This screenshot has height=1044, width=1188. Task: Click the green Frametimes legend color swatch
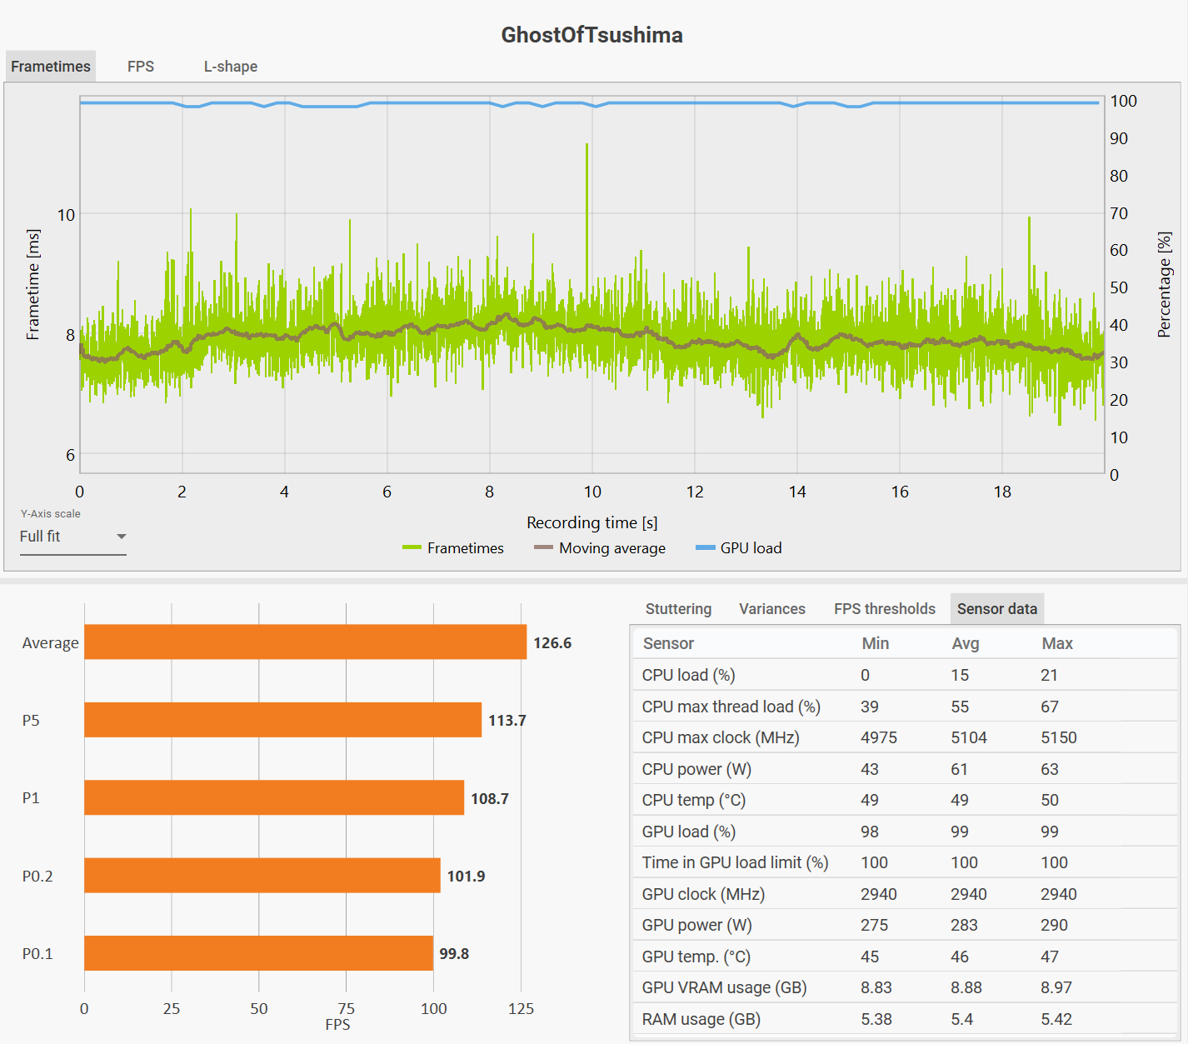[x=412, y=548]
